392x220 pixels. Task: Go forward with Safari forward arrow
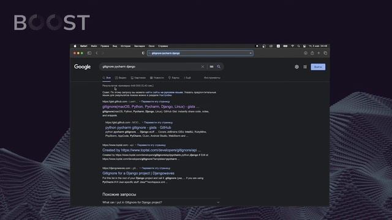103,53
